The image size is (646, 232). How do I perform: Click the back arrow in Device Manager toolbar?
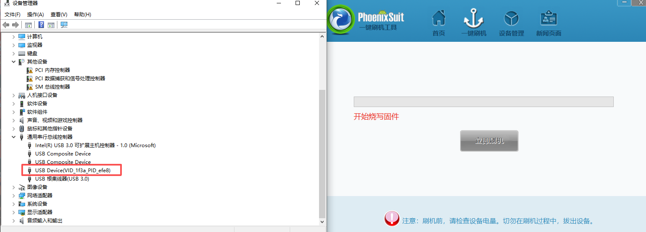6,25
